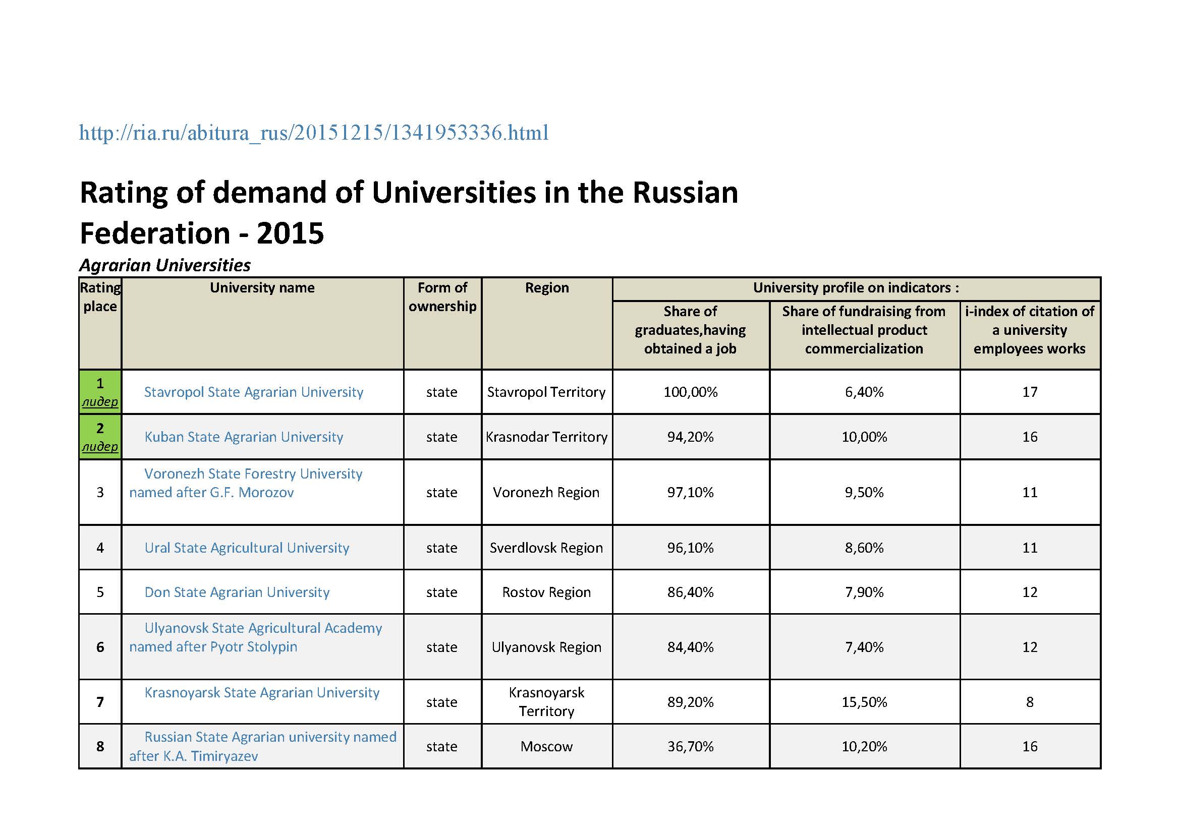Click the 7,90% fundraising value

tap(865, 592)
